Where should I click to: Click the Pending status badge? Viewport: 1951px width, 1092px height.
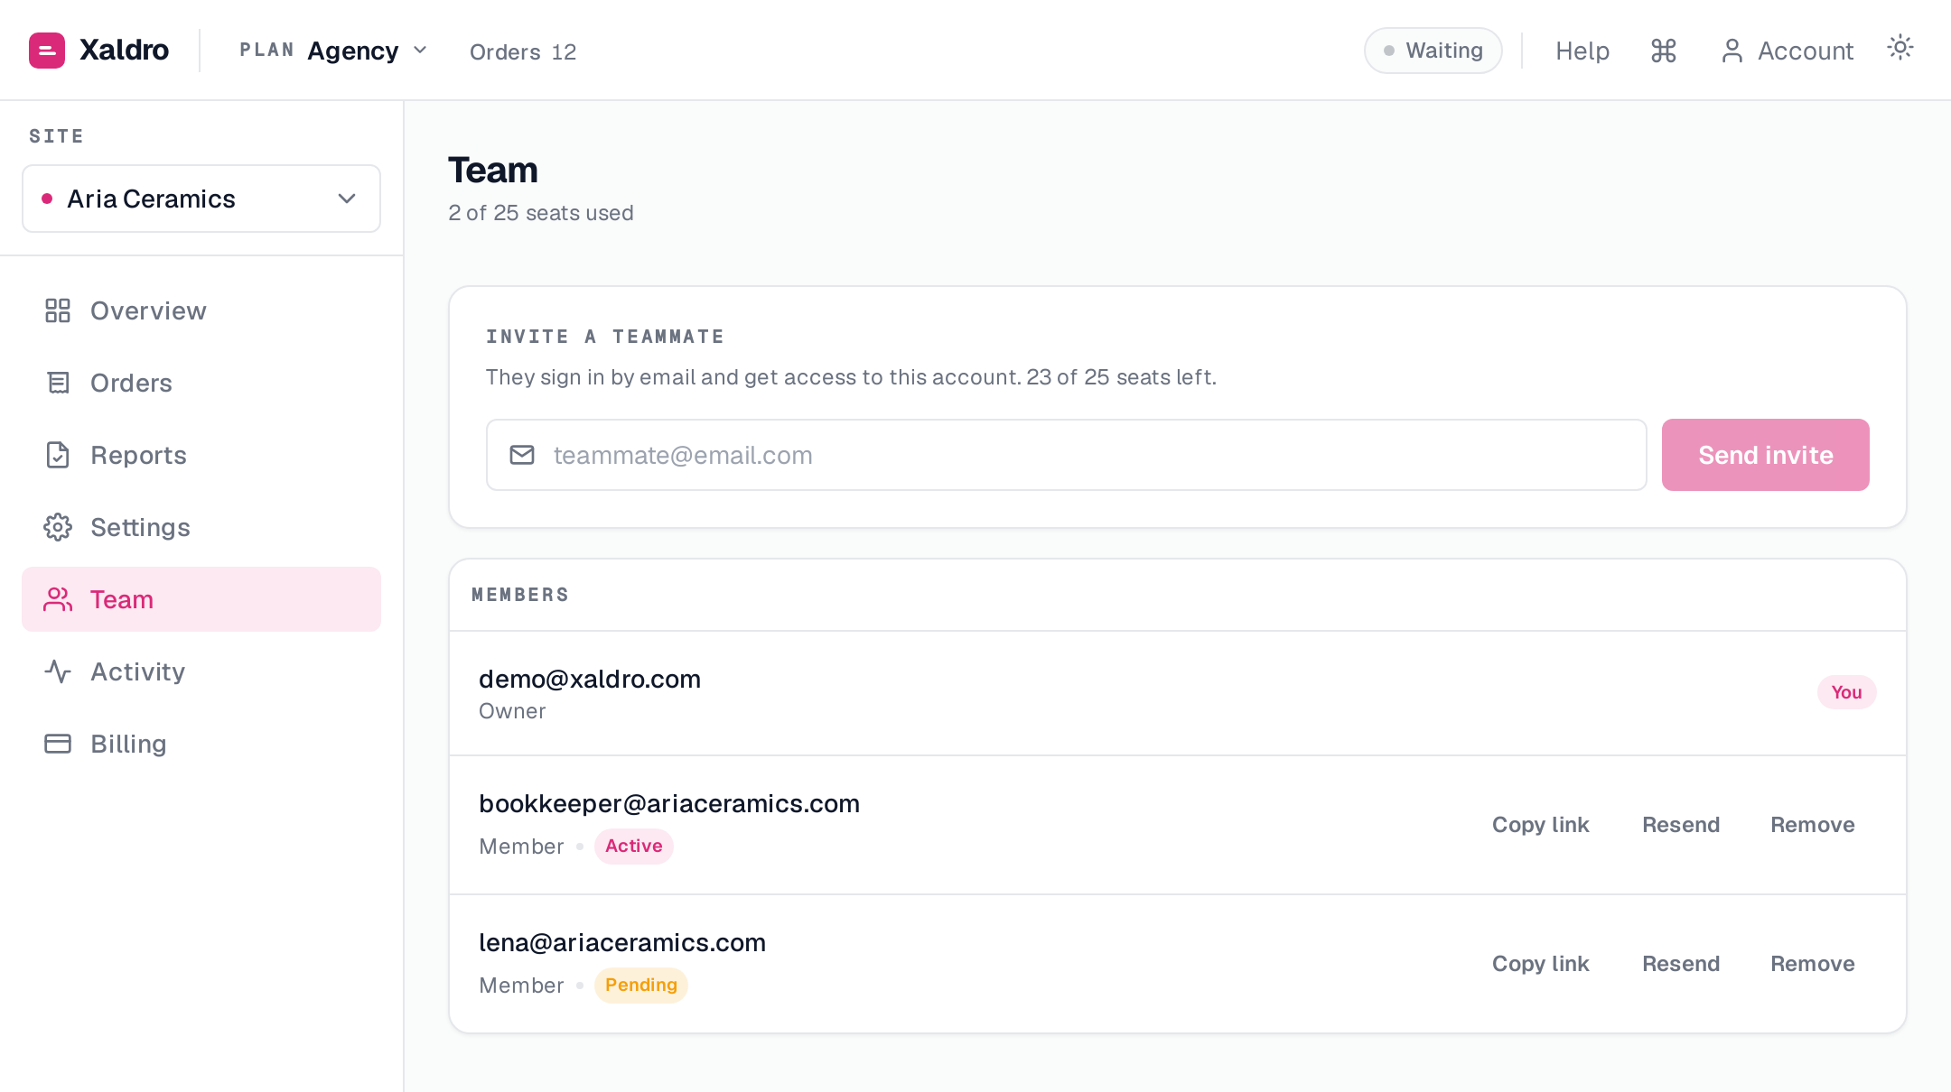click(641, 985)
